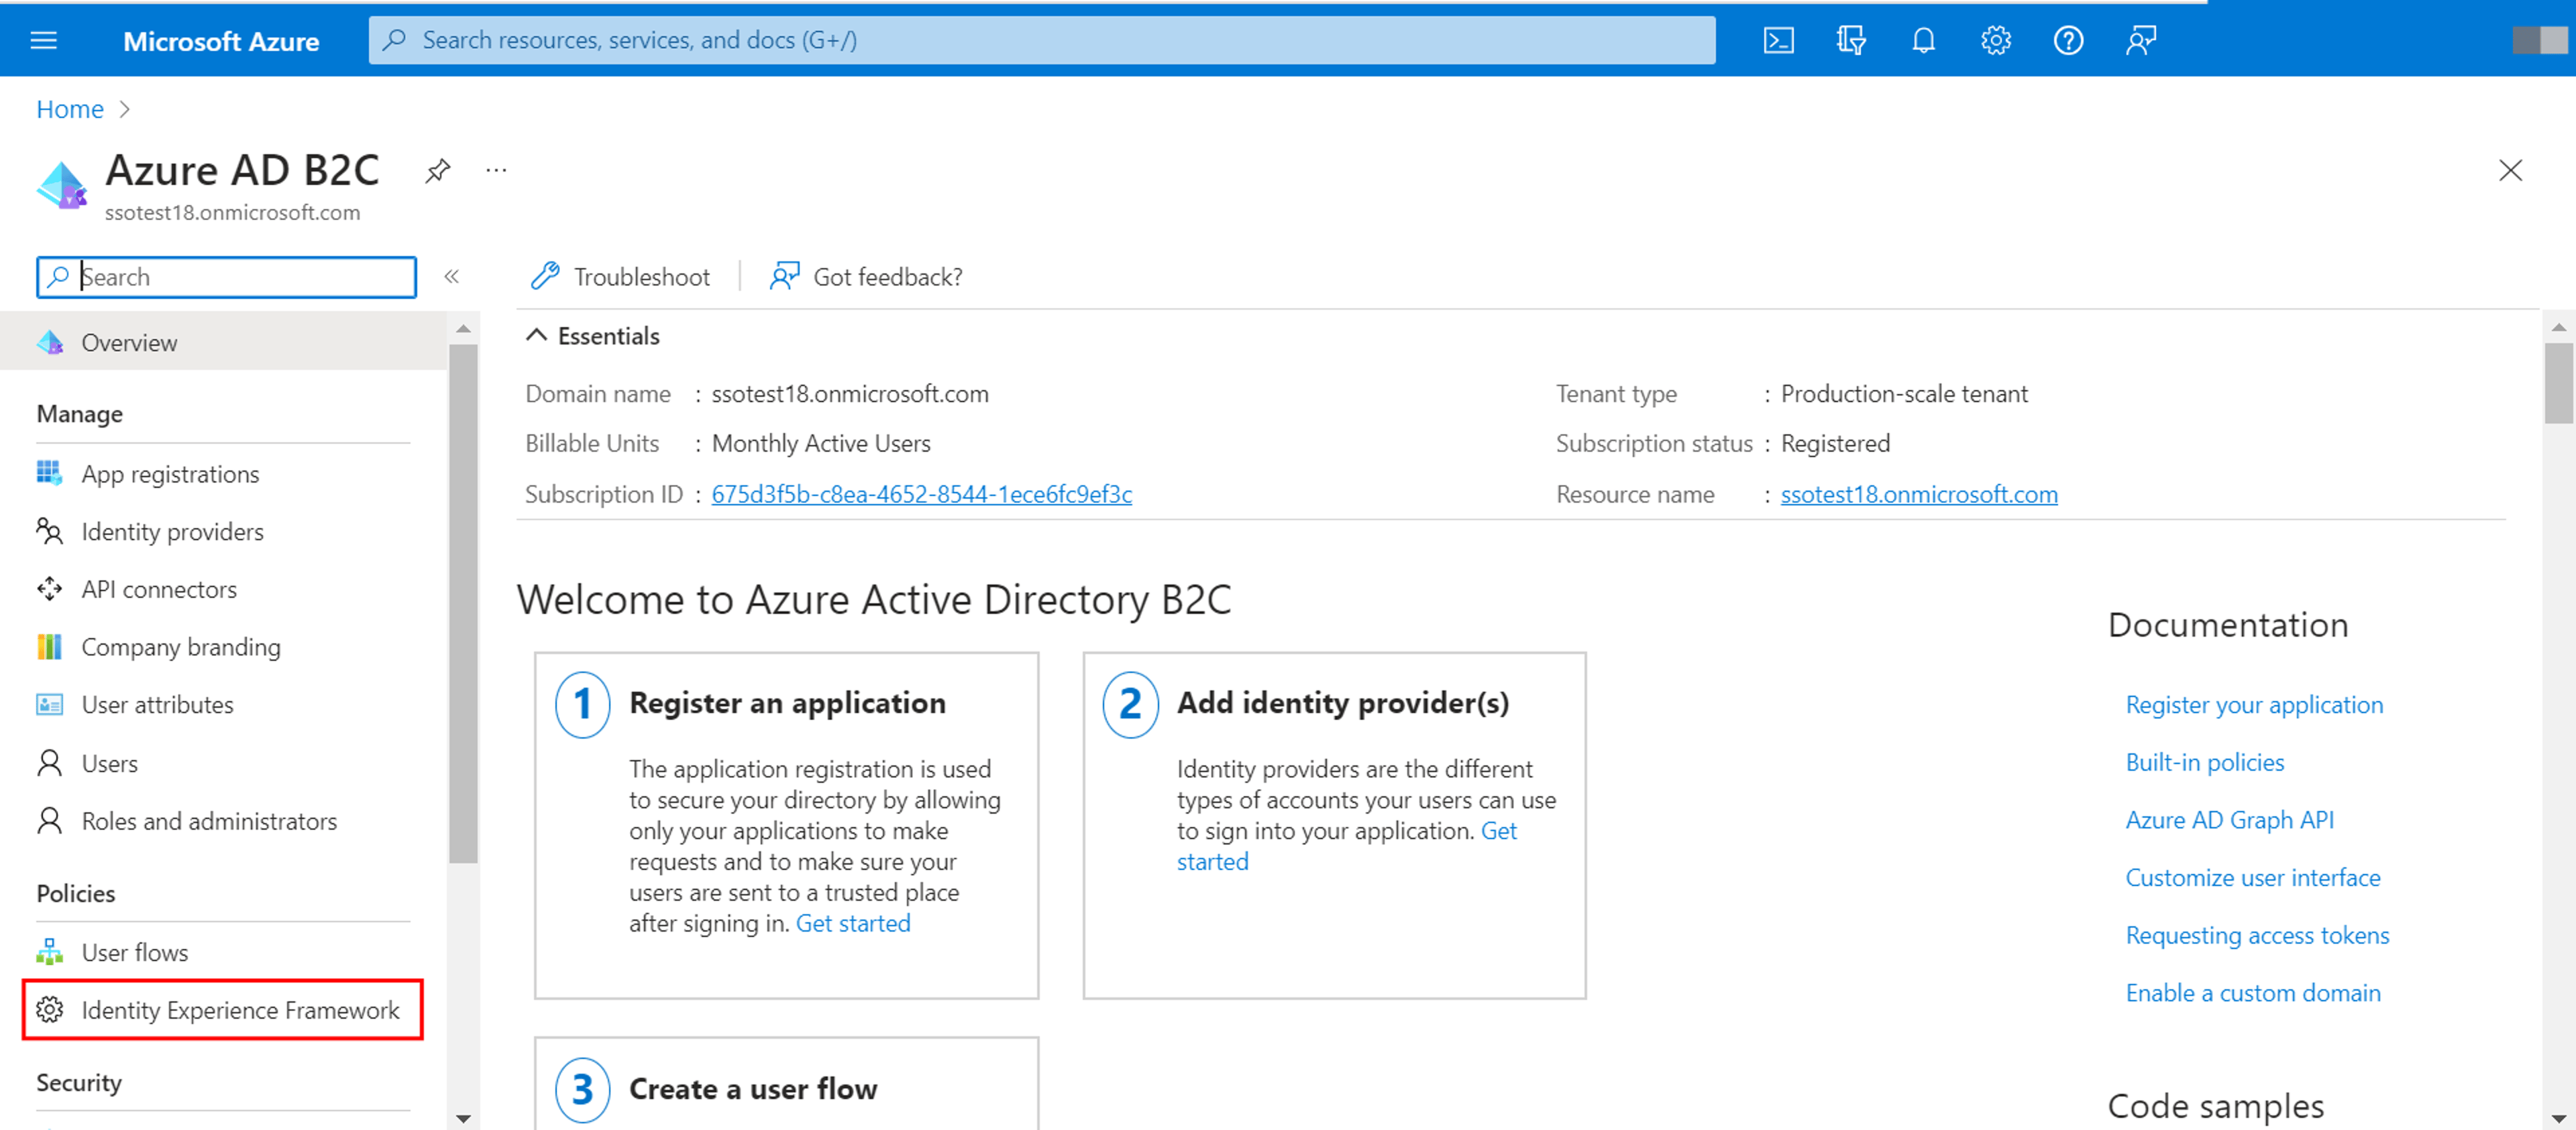This screenshot has width=2576, height=1130.
Task: Click main page scrollbar down arrow
Action: click(x=2558, y=1118)
